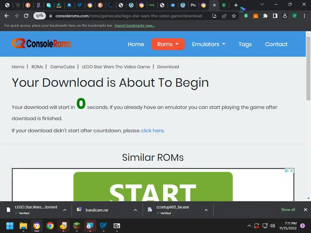Open the notification count badge
The image size is (311, 233).
coord(302,226)
